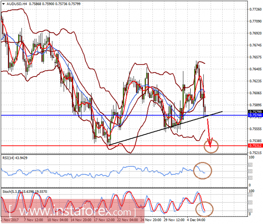Click the brown circle in Stochastic panel

click(204, 209)
